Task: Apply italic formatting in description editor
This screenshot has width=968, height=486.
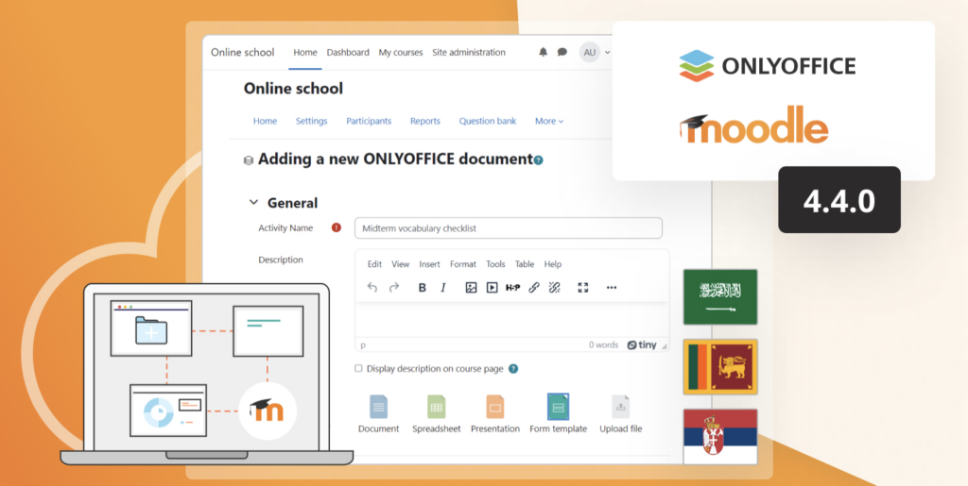Action: (x=442, y=288)
